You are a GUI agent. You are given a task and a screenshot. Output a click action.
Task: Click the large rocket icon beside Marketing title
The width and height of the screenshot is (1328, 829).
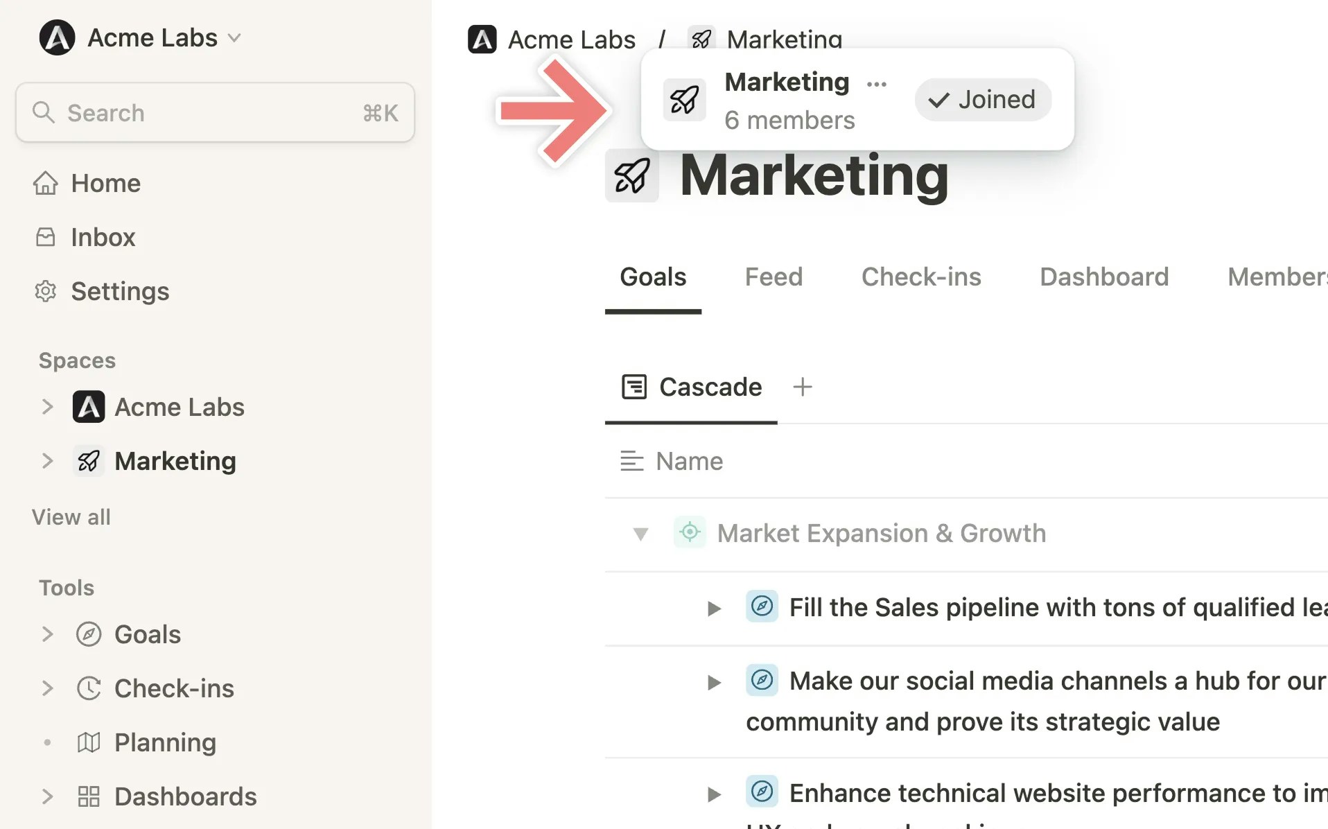(631, 176)
